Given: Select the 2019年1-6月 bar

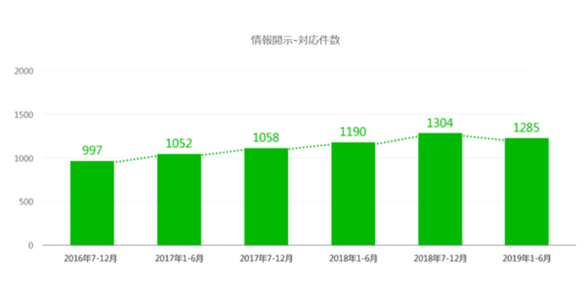Looking at the screenshot, I should click(x=527, y=191).
